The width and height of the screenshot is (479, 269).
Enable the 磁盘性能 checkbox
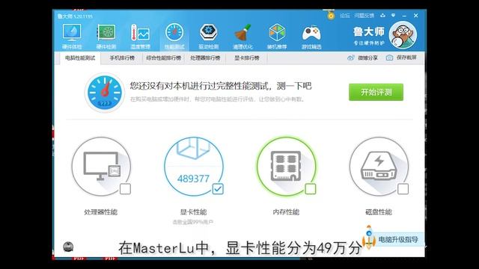[403, 189]
